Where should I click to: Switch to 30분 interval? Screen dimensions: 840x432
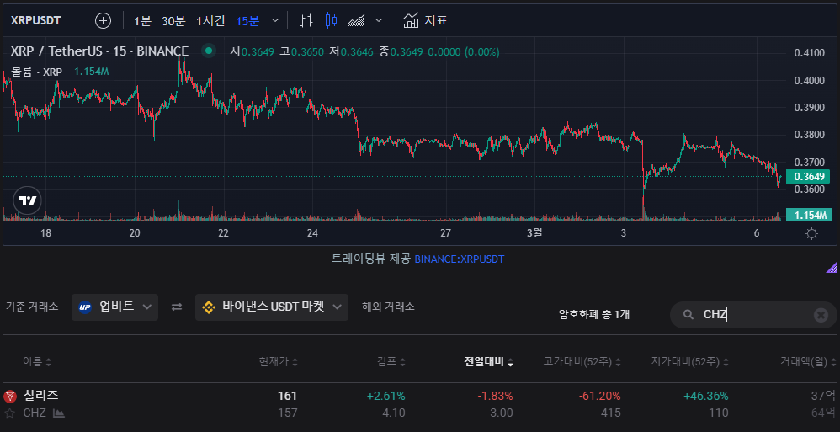[x=173, y=21]
